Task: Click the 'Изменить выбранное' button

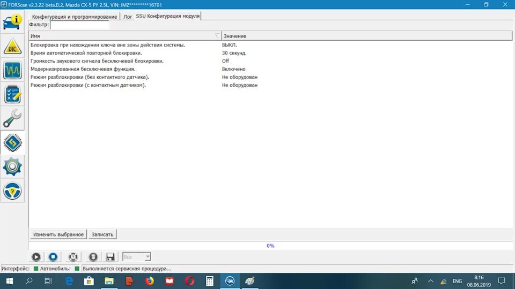Action: (58, 234)
